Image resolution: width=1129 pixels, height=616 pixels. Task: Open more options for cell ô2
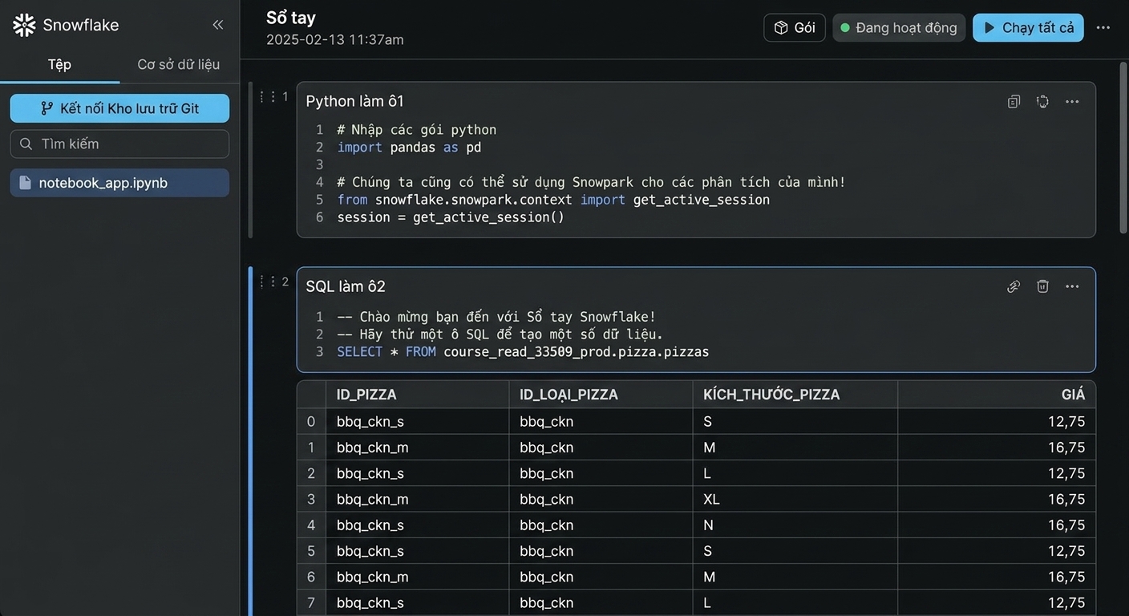(1072, 286)
